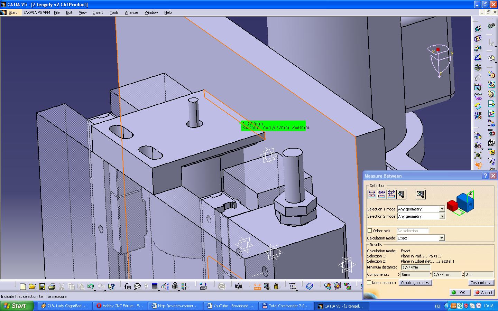
Task: Select the Measure Between toolbar icon
Action: pos(257,286)
